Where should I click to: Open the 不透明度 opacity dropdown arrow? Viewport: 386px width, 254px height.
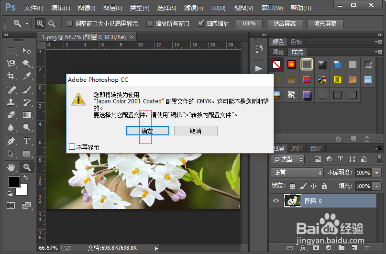(x=376, y=173)
